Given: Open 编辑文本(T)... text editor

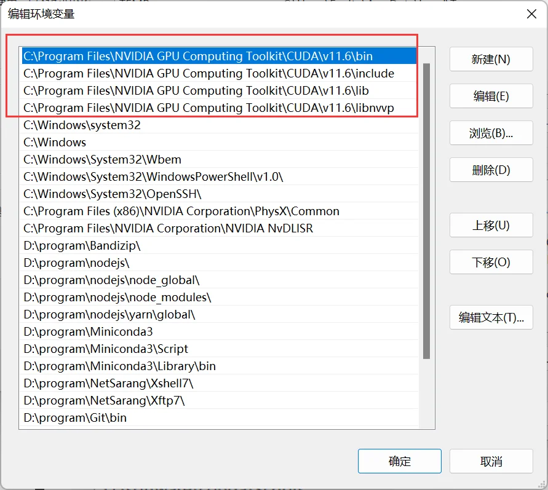Looking at the screenshot, I should click(x=491, y=318).
